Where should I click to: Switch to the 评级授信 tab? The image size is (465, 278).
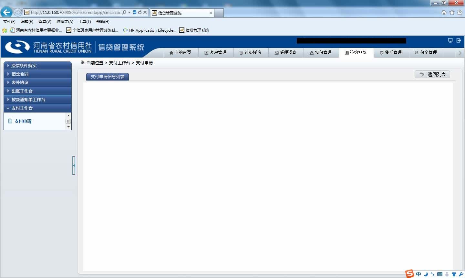pos(251,52)
